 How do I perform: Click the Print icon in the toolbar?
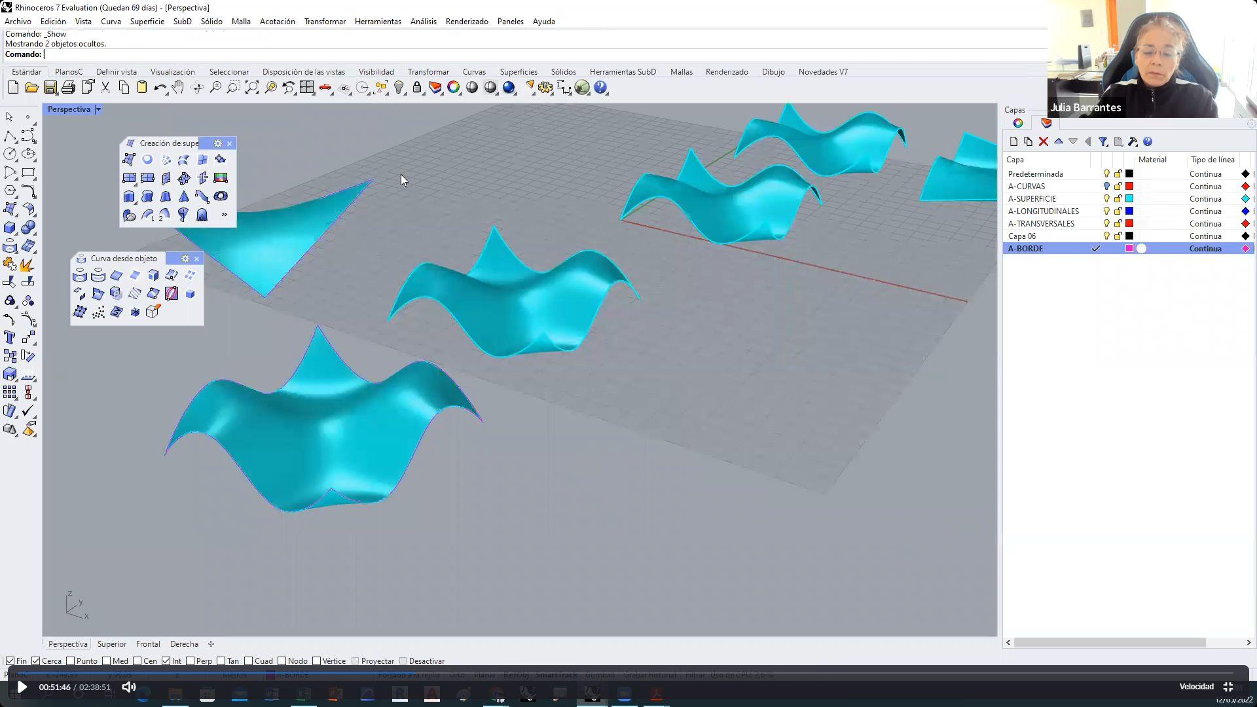(68, 88)
